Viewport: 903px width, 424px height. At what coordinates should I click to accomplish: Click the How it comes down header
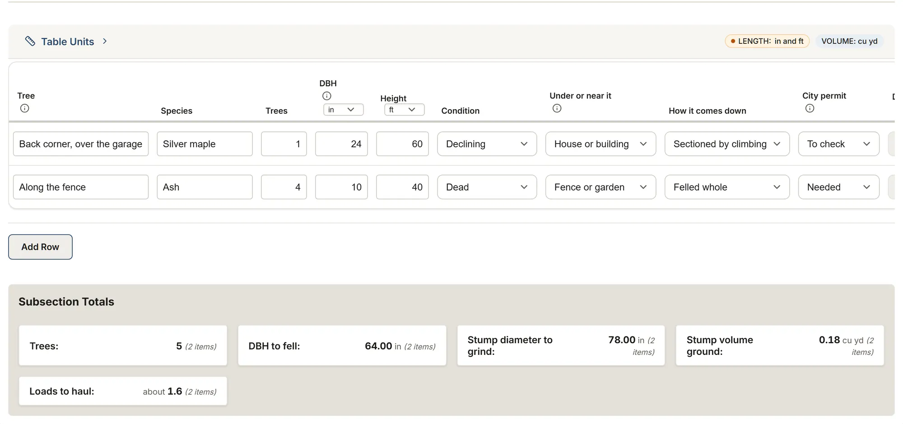(x=707, y=111)
